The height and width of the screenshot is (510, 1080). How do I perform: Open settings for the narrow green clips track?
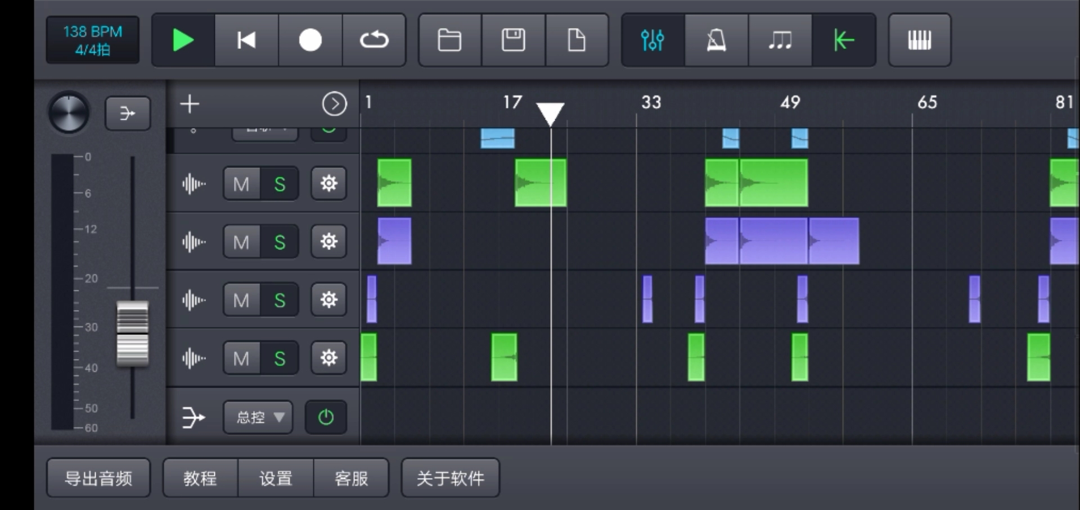[x=329, y=358]
